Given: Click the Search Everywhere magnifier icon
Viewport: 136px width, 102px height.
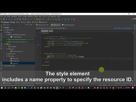Looking at the screenshot, I should point(132,19).
